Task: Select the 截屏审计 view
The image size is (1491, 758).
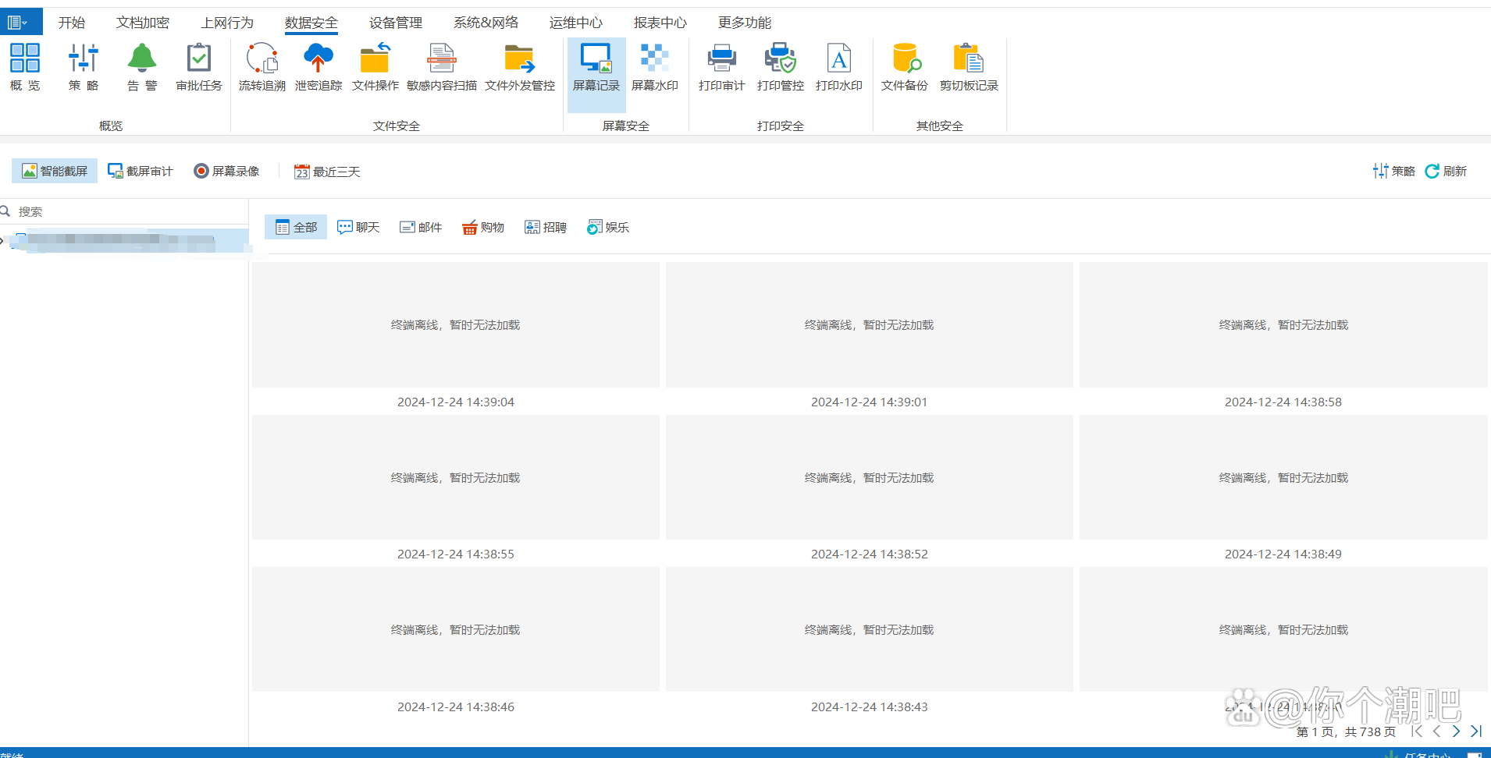Action: coord(141,171)
